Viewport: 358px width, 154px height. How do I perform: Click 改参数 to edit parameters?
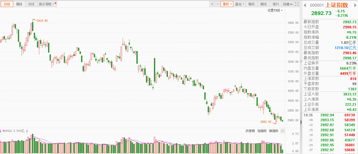[x=250, y=131]
